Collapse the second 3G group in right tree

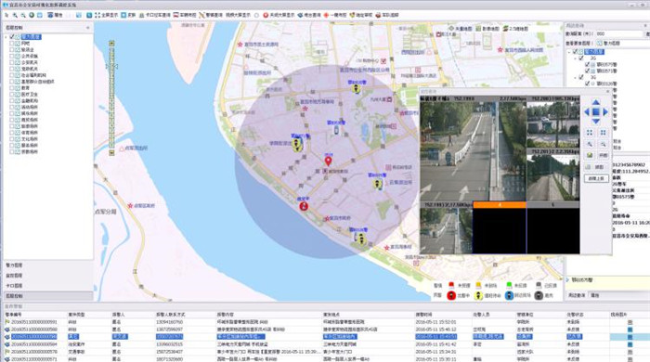(576, 77)
